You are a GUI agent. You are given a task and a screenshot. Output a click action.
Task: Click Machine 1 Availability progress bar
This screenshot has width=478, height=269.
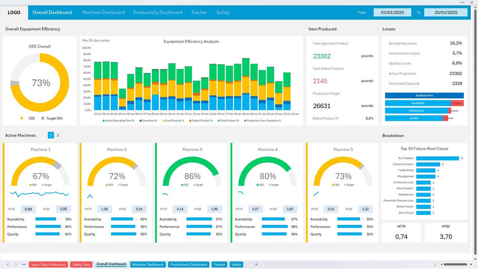pyautogui.click(x=49, y=219)
